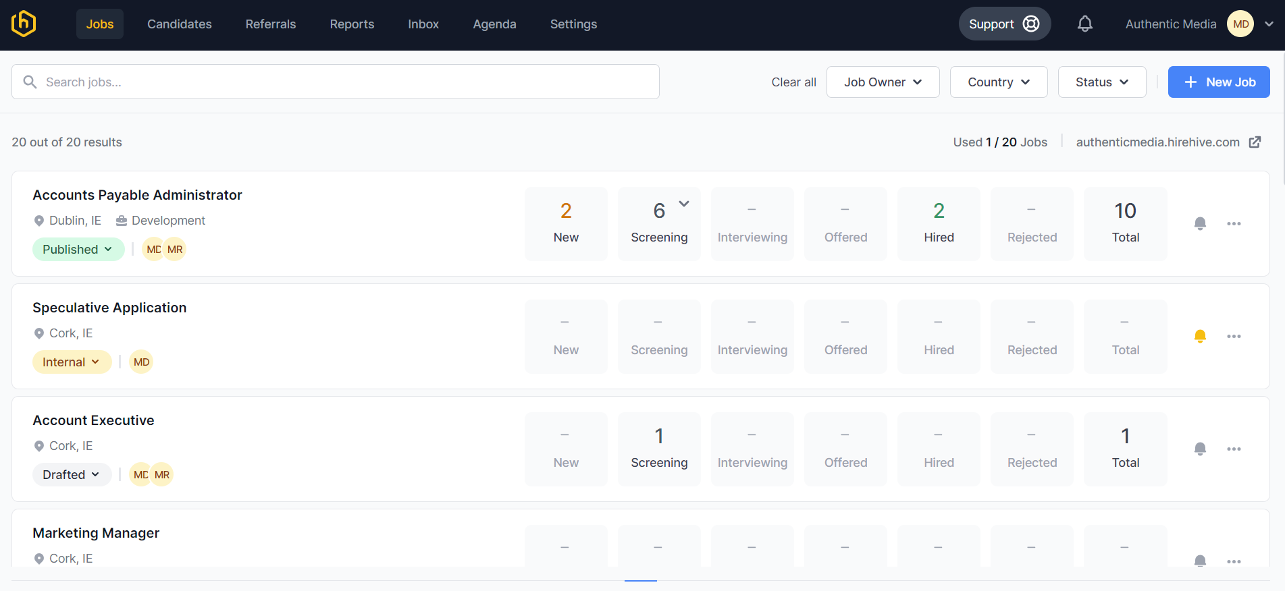Open more options for Marketing Manager
This screenshot has width=1285, height=591.
tap(1234, 561)
